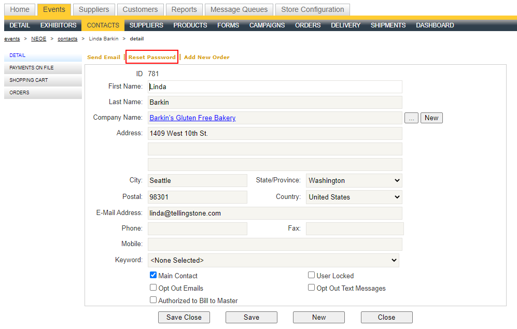The height and width of the screenshot is (329, 517).
Task: Switch to the SUPPLIERS tab
Action: [146, 25]
